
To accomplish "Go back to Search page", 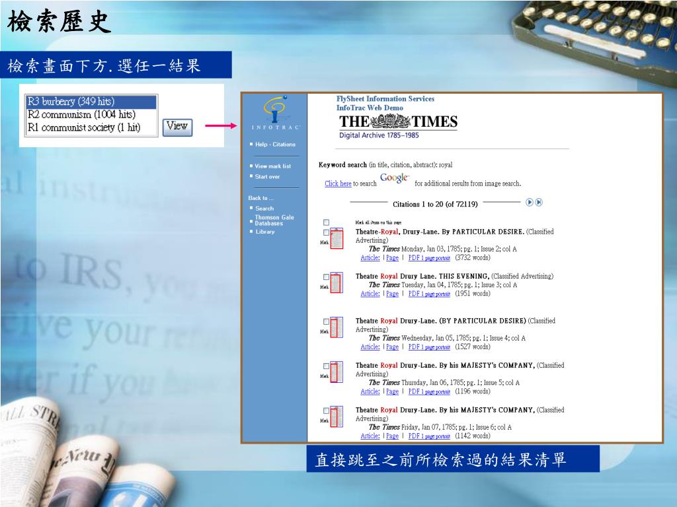I will pyautogui.click(x=264, y=208).
